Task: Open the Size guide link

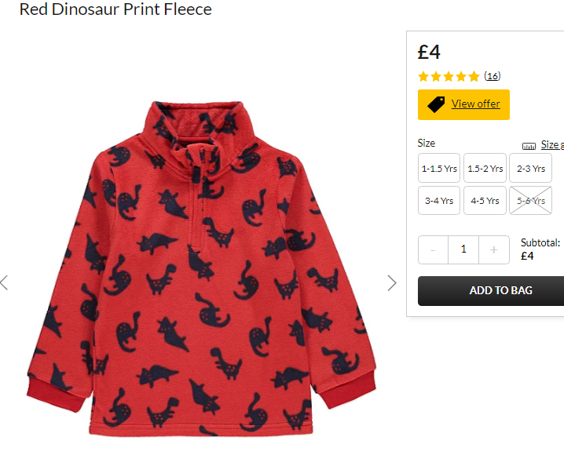Action: (x=552, y=144)
